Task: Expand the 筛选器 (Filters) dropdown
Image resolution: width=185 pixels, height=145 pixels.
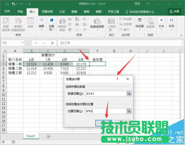Action: pyautogui.click(x=139, y=24)
